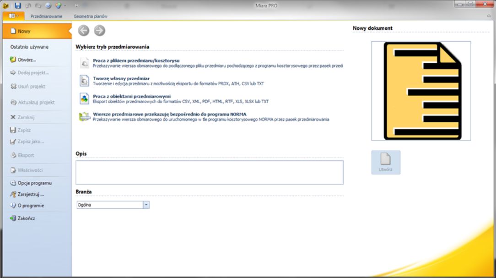Image resolution: width=496 pixels, height=278 pixels.
Task: Click Zapisz in the sidebar
Action: click(x=21, y=130)
